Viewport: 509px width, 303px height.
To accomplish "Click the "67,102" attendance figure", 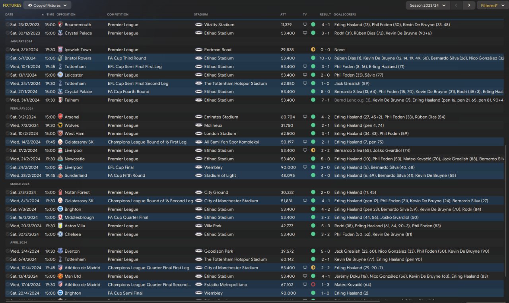I will pyautogui.click(x=287, y=285).
